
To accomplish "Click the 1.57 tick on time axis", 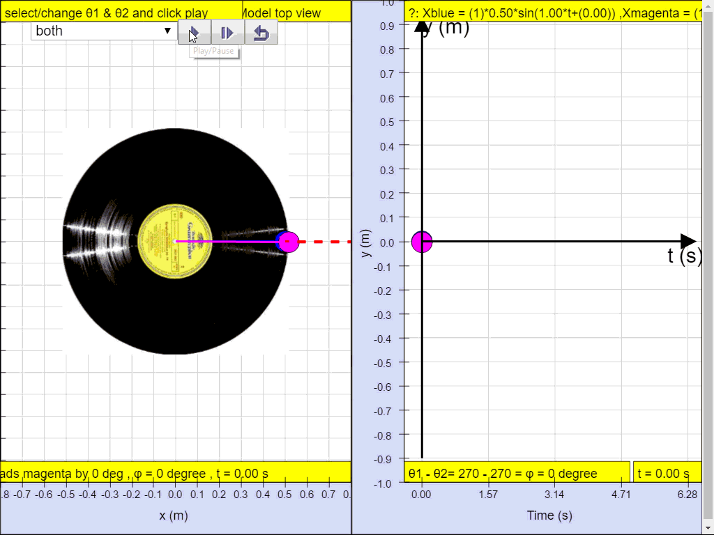I will click(488, 494).
